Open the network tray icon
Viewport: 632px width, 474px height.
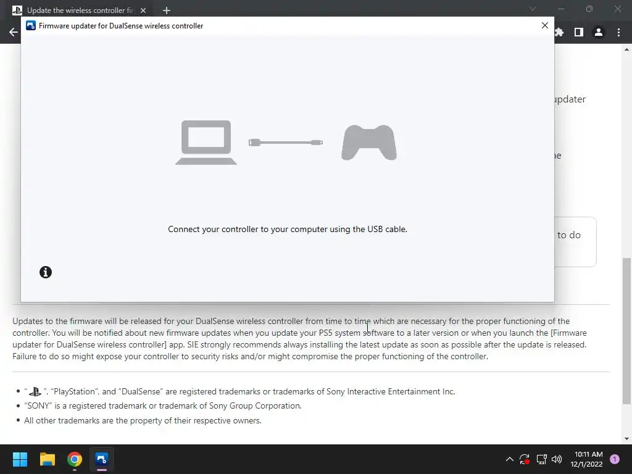pos(541,459)
